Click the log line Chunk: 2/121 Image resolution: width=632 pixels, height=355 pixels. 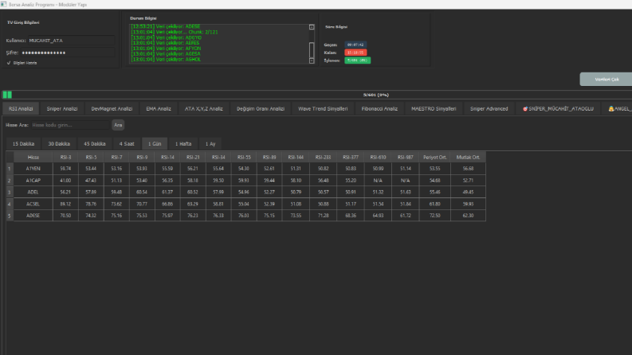click(x=175, y=32)
